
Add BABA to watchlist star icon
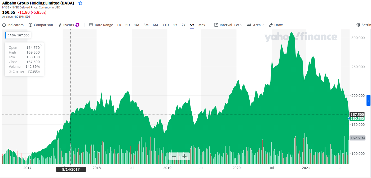tap(80, 3)
